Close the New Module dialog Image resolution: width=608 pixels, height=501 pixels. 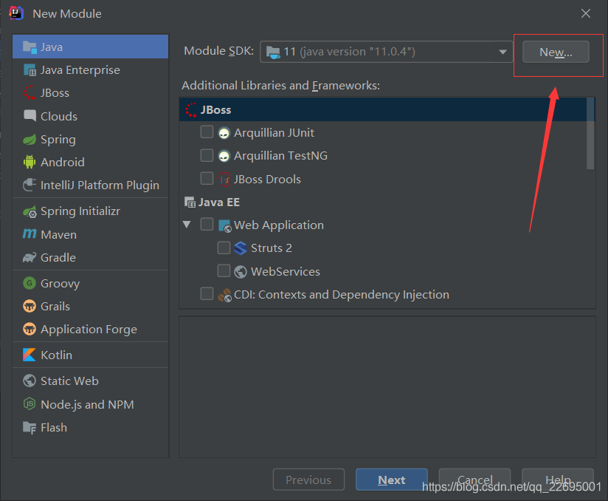coord(586,13)
